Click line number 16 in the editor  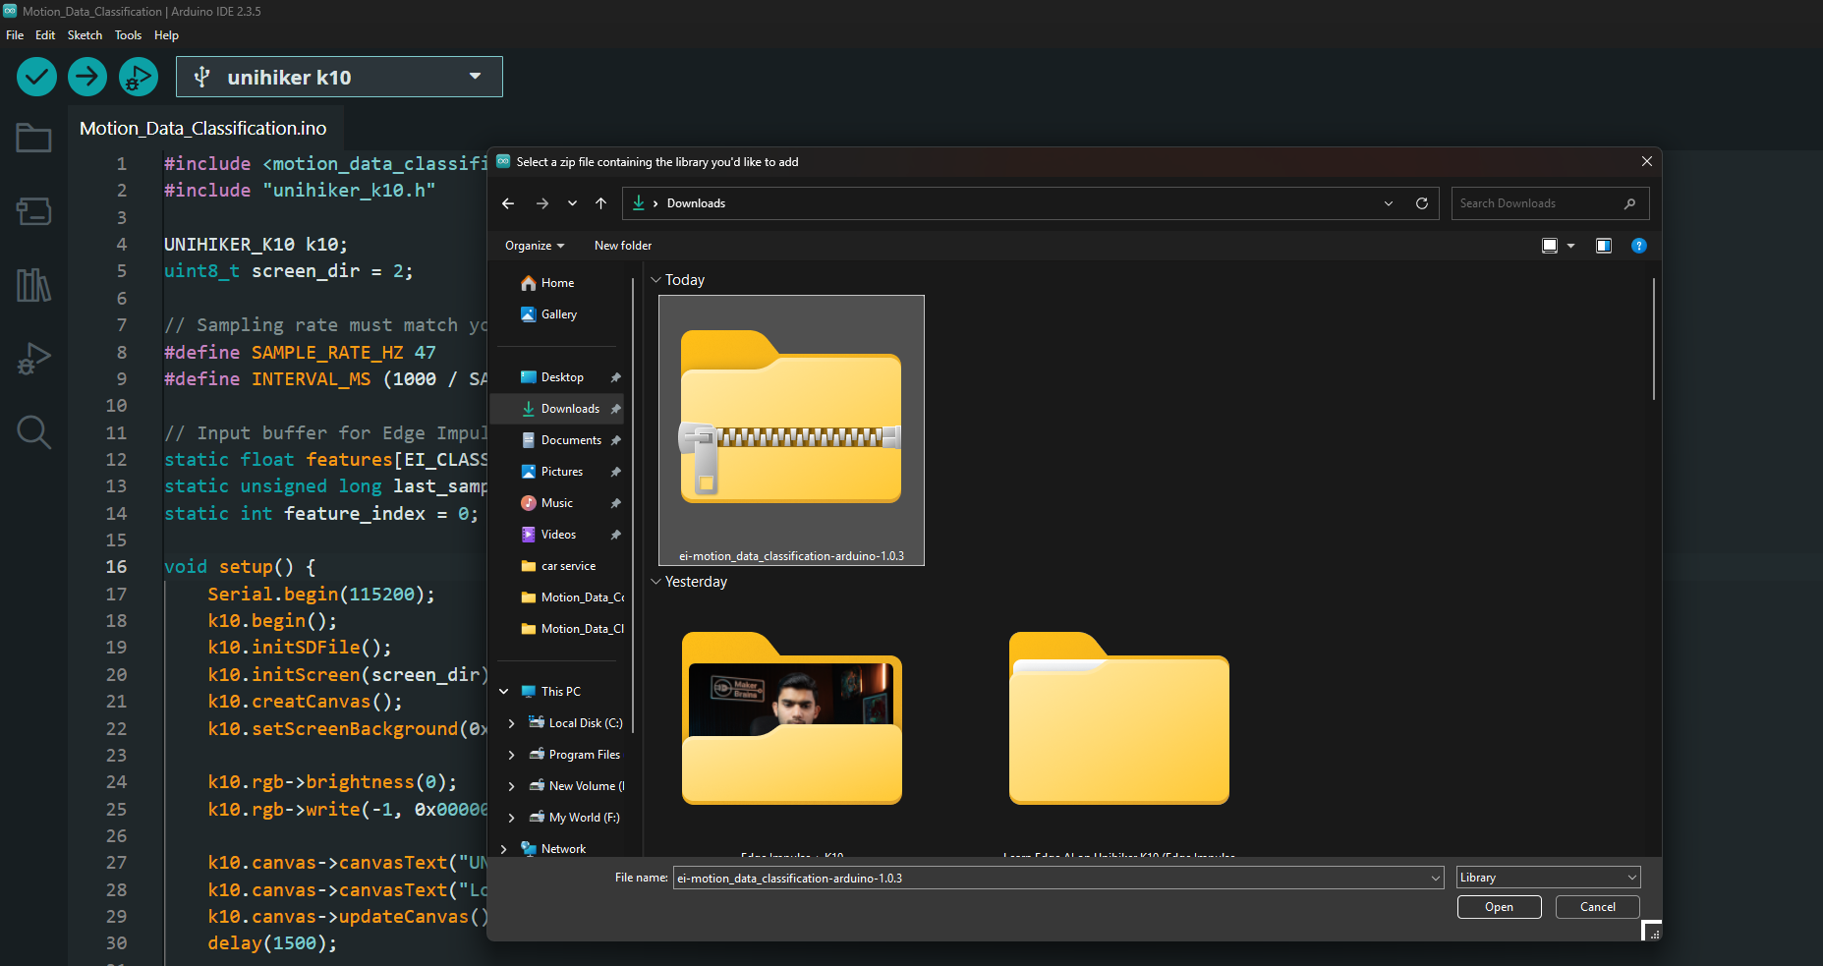click(x=116, y=567)
